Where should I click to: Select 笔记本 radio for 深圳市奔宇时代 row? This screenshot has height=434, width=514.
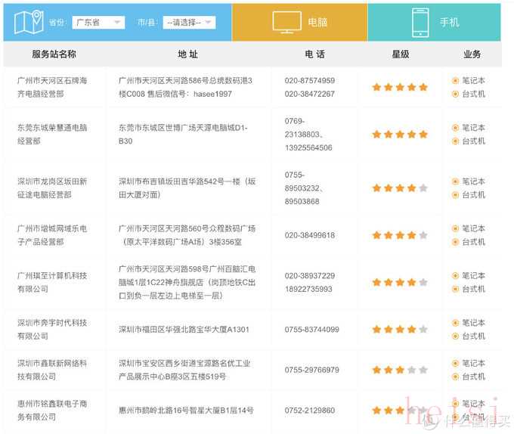pyautogui.click(x=456, y=323)
